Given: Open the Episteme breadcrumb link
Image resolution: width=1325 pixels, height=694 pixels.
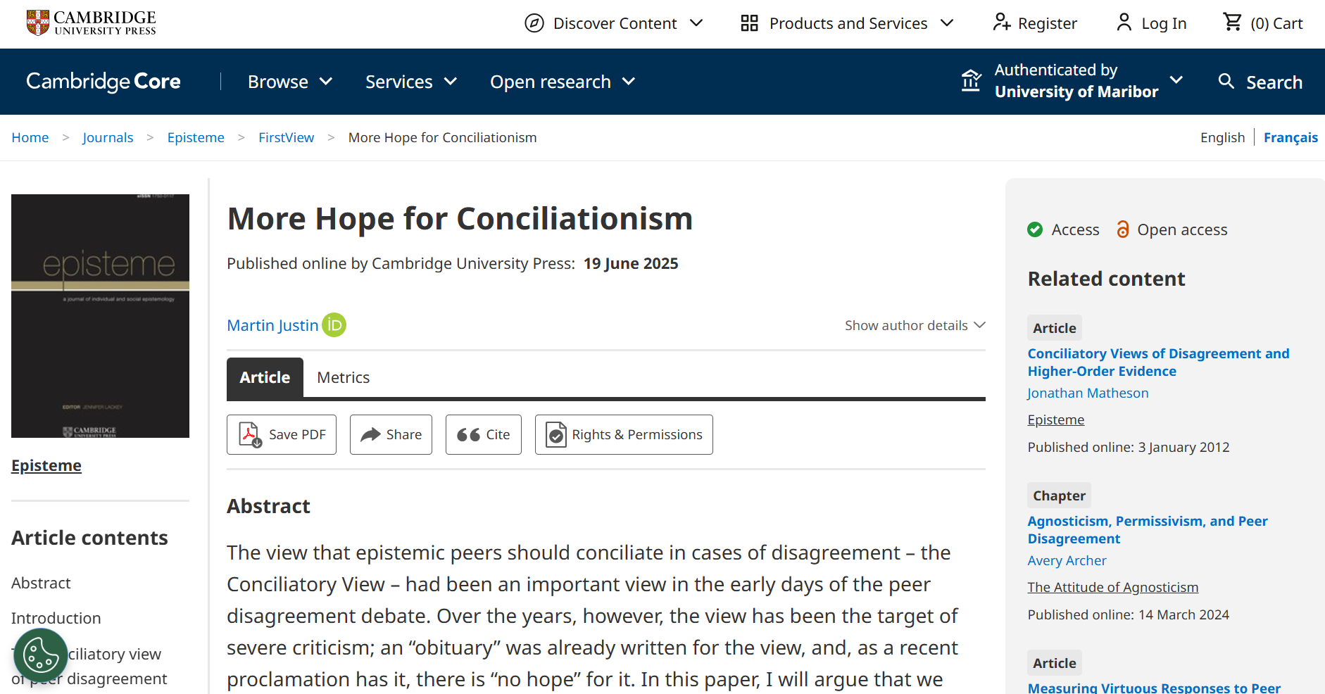Looking at the screenshot, I should (196, 137).
